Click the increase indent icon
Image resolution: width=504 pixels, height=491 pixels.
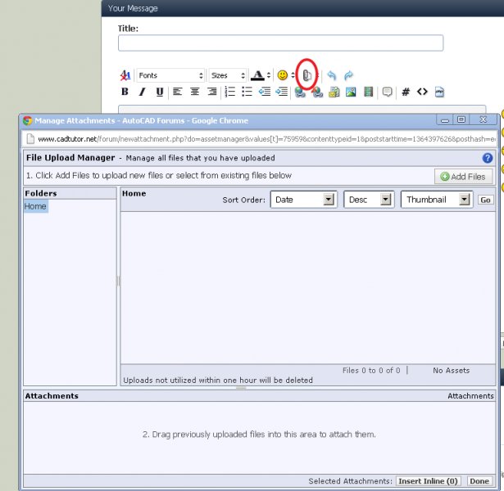click(x=282, y=92)
